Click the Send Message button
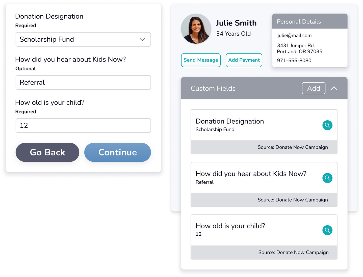The height and width of the screenshot is (277, 363). (x=201, y=60)
